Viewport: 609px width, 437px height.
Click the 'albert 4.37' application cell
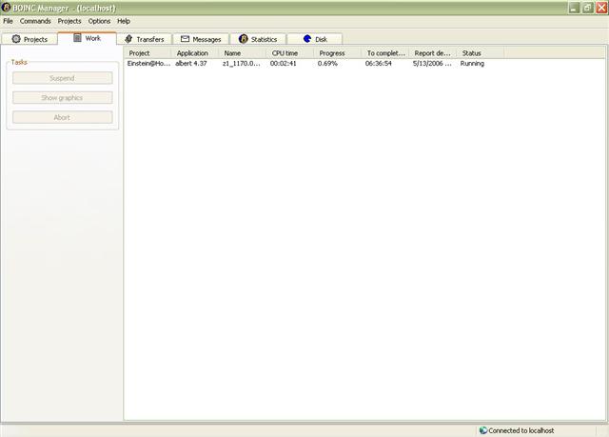[191, 64]
